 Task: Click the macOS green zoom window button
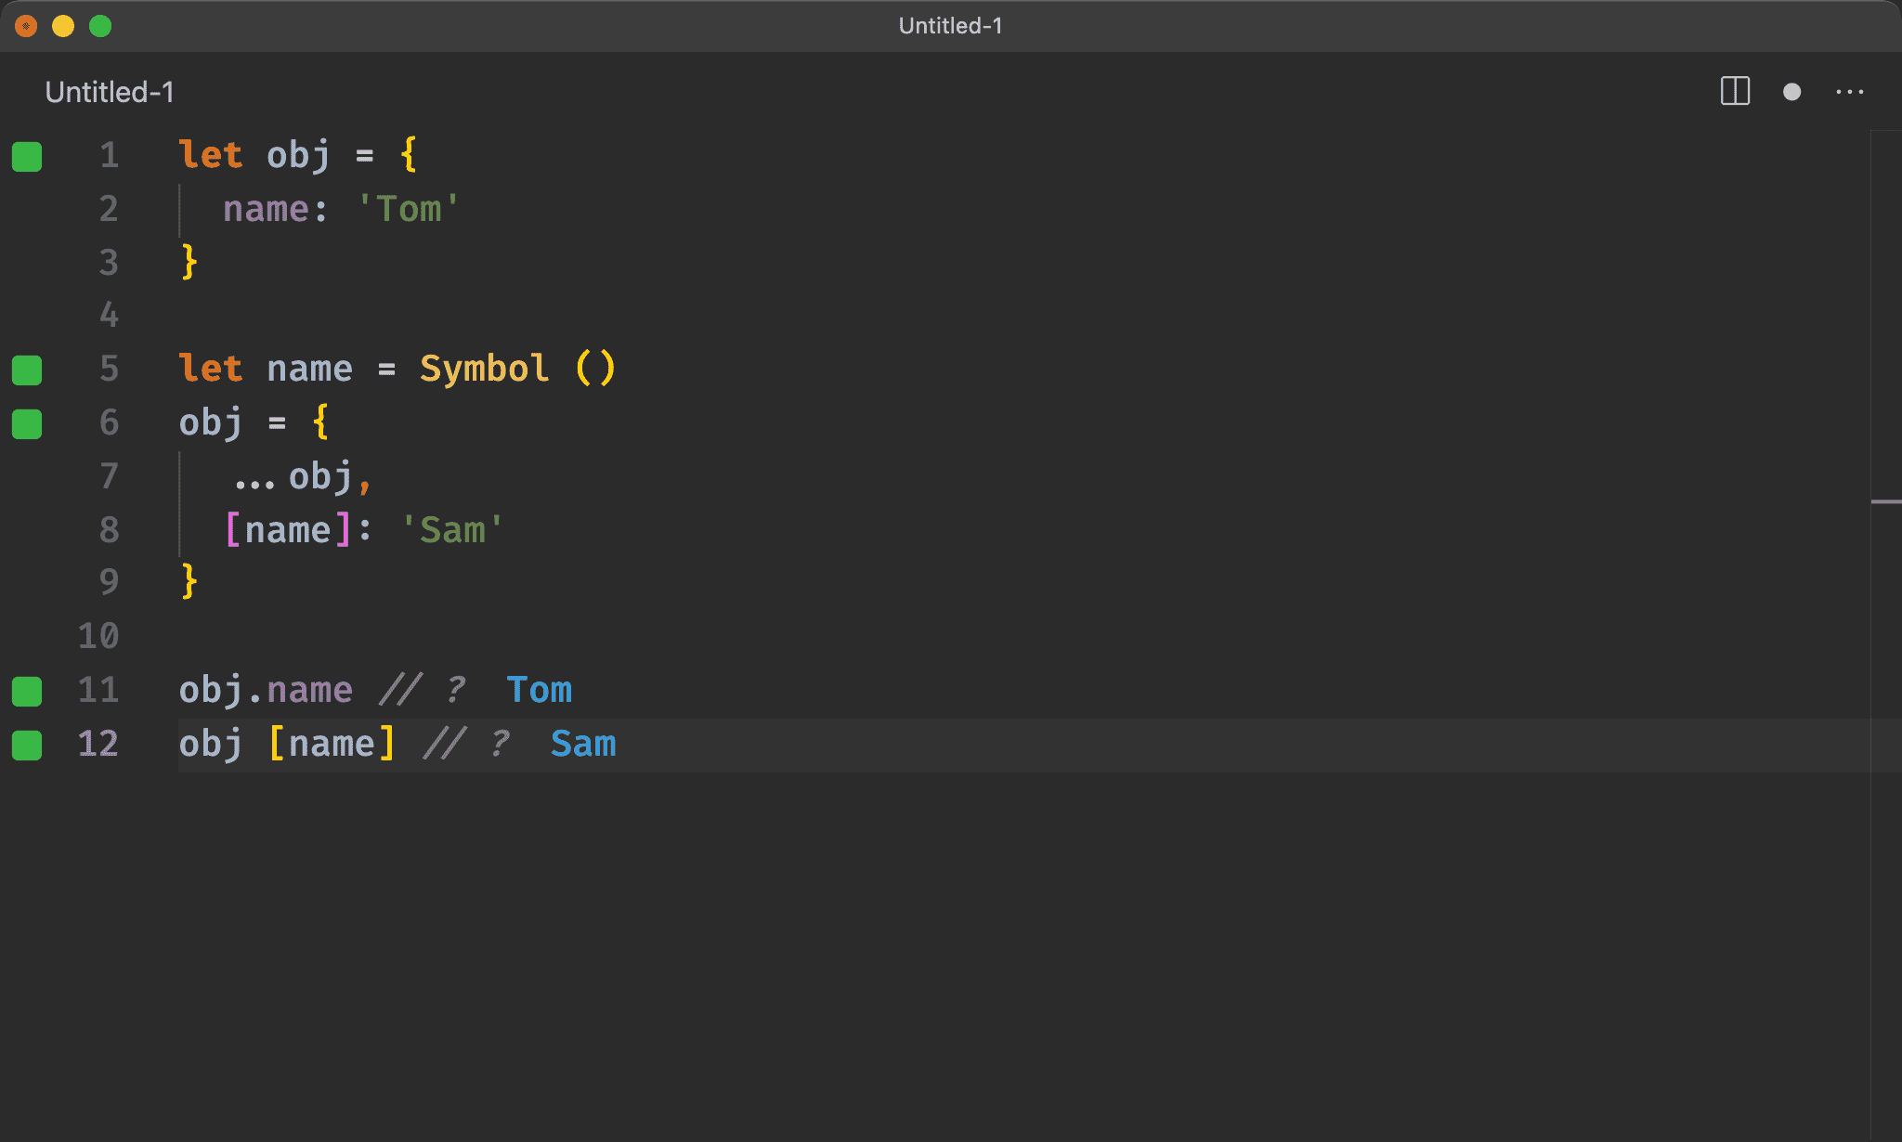[100, 26]
